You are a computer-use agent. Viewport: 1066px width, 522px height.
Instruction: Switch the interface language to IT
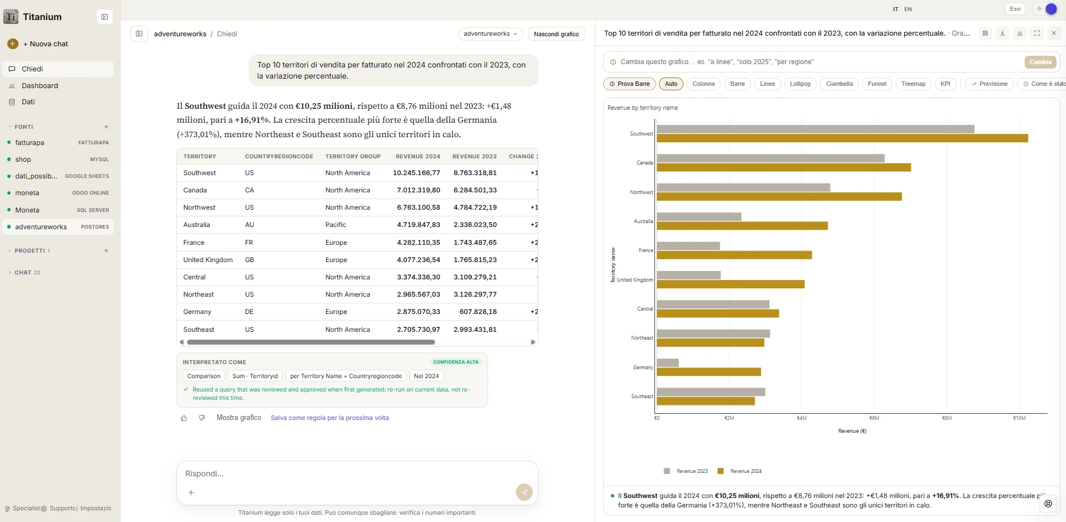tap(896, 9)
